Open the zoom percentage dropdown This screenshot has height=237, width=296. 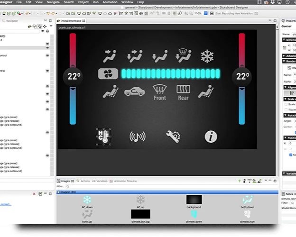[x=206, y=13]
